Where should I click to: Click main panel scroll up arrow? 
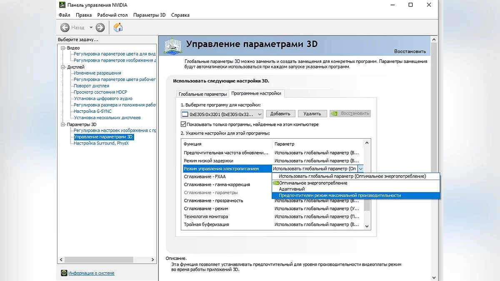click(x=434, y=39)
